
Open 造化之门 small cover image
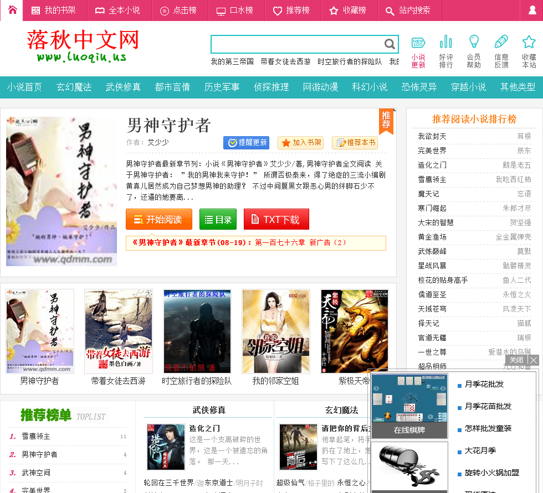click(166, 447)
